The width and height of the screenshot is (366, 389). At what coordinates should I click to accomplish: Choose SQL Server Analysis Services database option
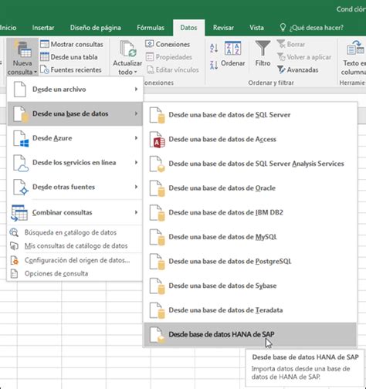coord(250,164)
